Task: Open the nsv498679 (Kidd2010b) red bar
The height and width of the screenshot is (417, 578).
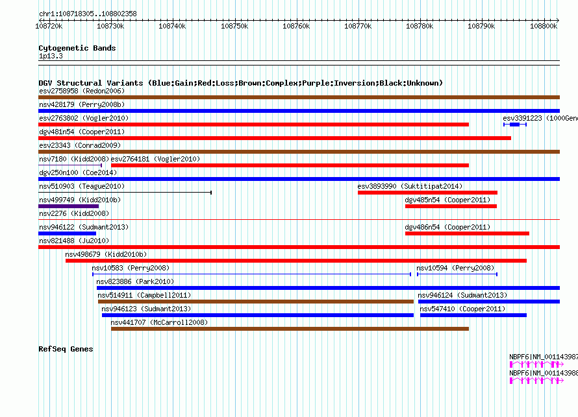Action: coord(296,261)
